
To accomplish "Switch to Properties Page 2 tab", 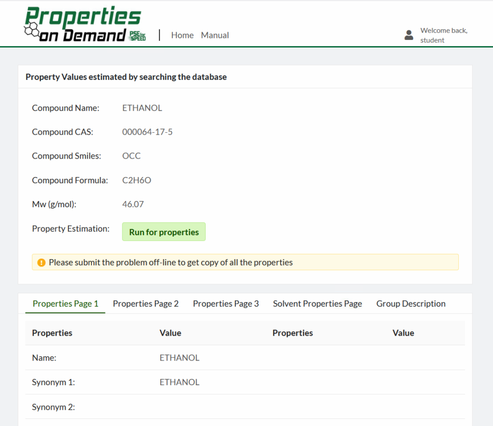I will click(x=145, y=303).
